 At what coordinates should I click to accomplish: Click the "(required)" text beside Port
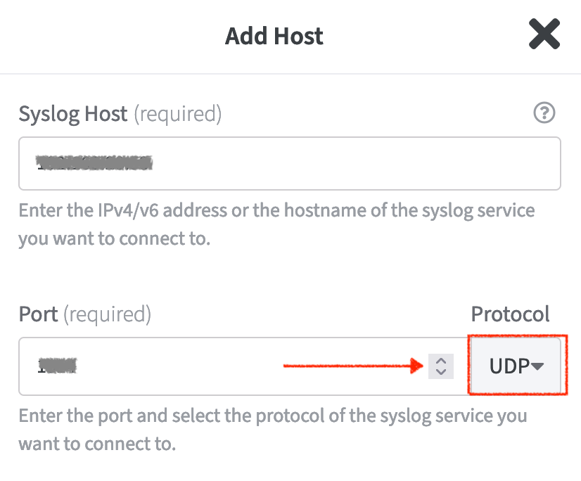[108, 314]
